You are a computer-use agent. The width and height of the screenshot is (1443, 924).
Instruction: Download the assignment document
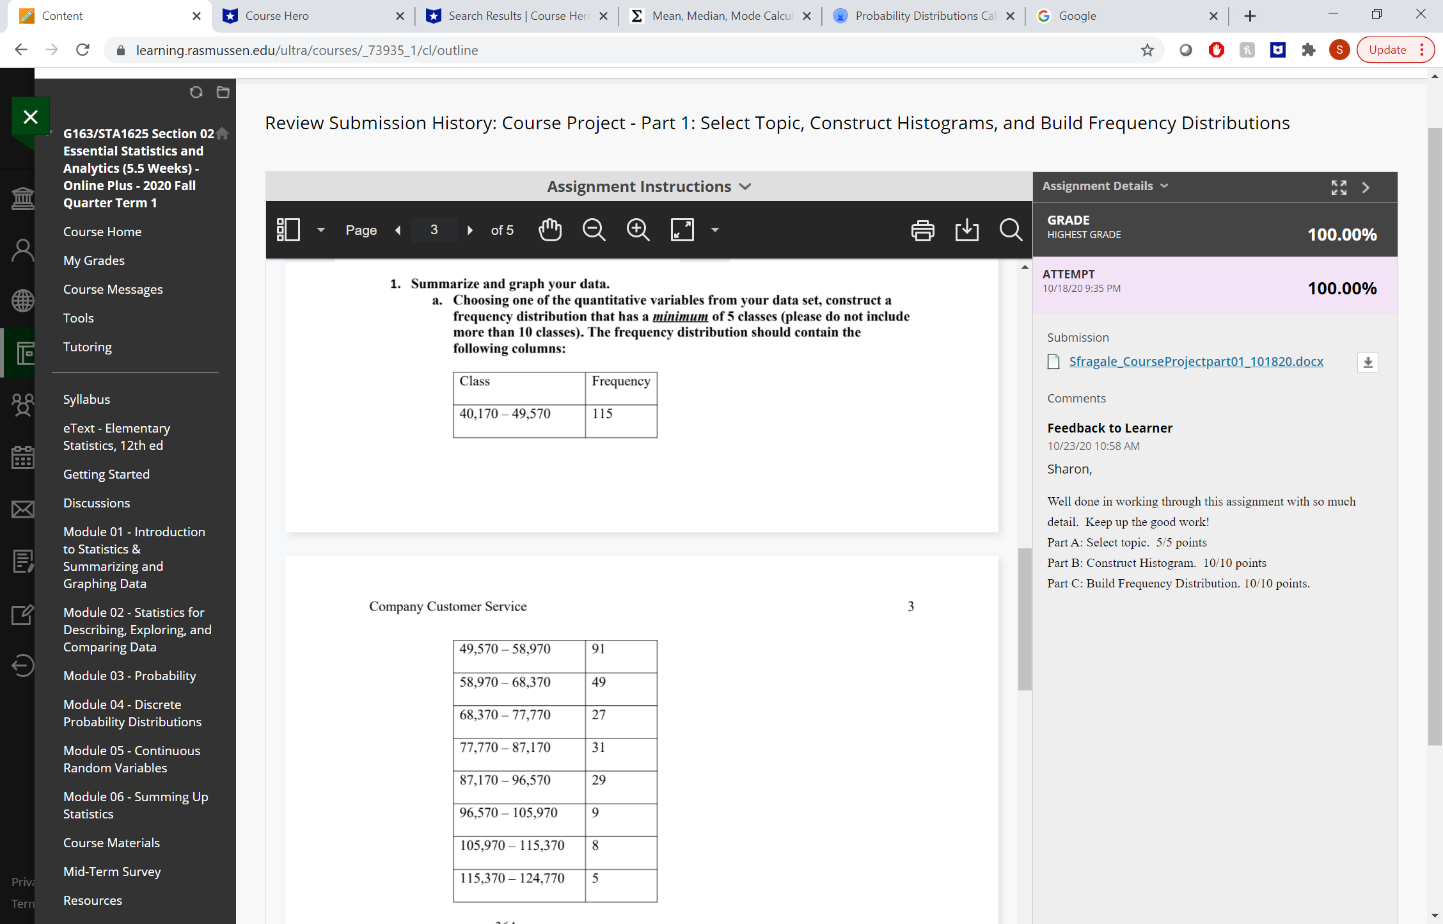point(966,230)
